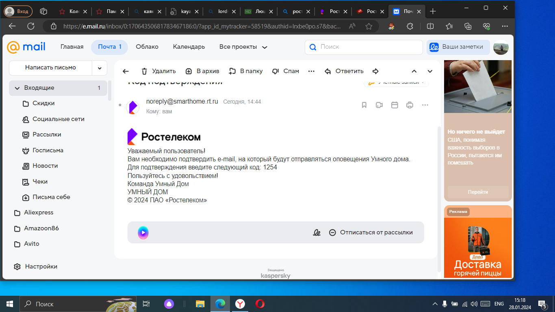Select the Почта 1 tab
Viewport: 555px width, 312px height.
[x=110, y=47]
